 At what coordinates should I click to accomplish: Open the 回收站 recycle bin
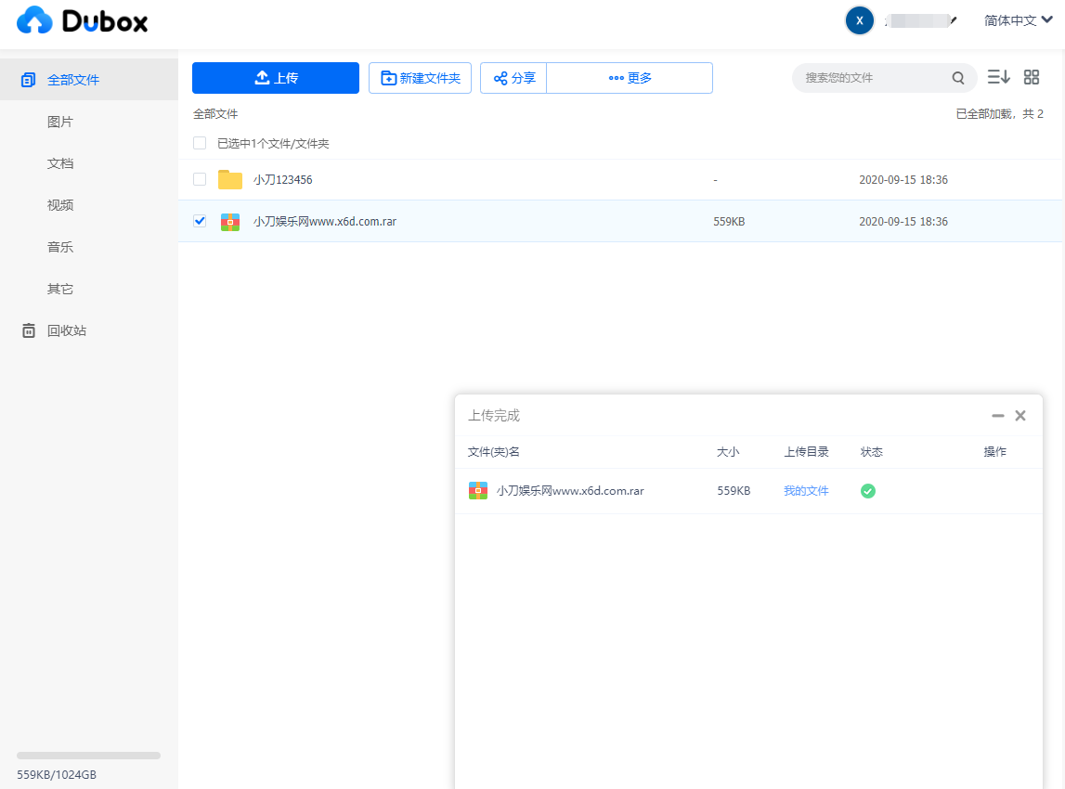point(66,330)
